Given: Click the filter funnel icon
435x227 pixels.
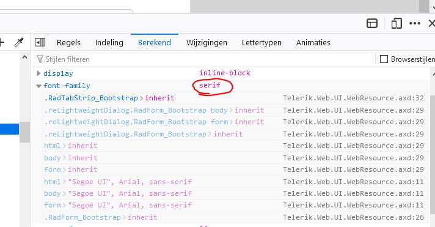Looking at the screenshot, I should pos(40,59).
